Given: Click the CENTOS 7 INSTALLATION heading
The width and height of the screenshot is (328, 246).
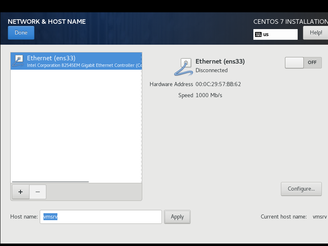Looking at the screenshot, I should click(x=291, y=22).
